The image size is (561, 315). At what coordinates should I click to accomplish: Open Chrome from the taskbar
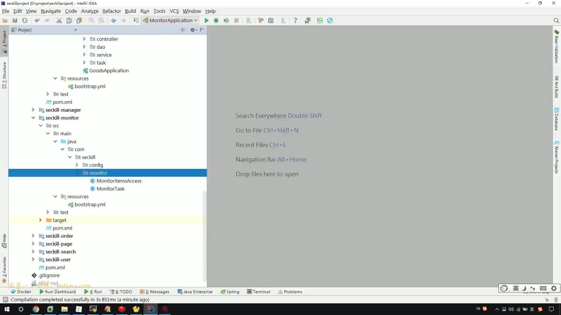36,309
